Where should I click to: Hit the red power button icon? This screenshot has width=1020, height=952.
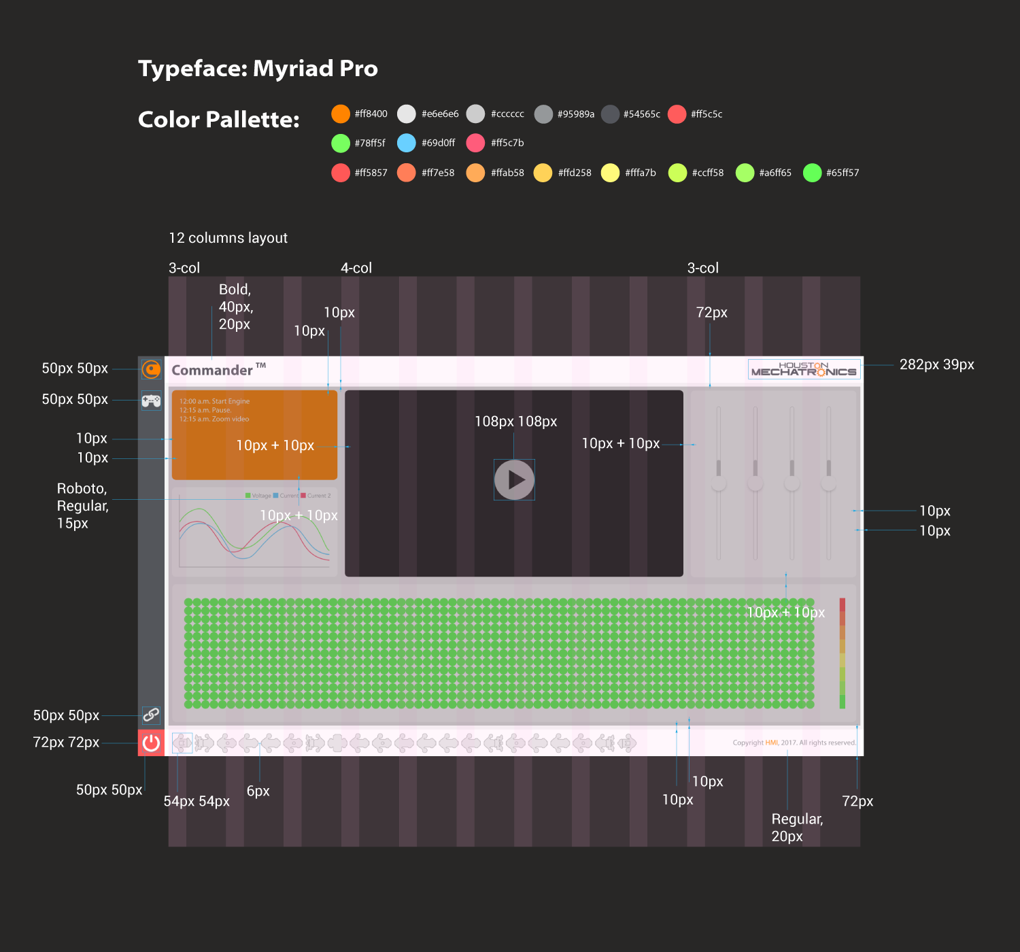pos(151,743)
